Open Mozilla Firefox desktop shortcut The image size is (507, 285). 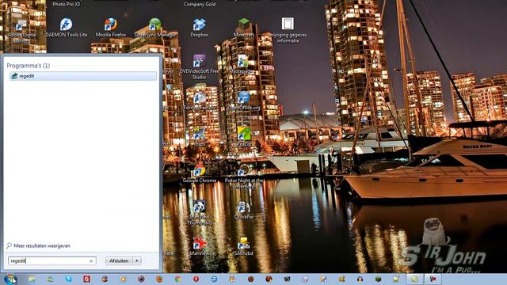(x=111, y=28)
